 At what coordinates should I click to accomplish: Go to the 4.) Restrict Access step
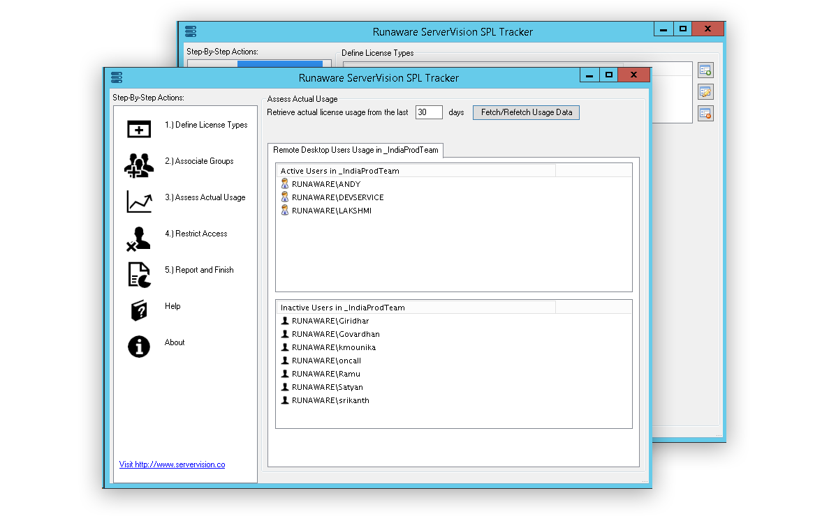click(196, 234)
